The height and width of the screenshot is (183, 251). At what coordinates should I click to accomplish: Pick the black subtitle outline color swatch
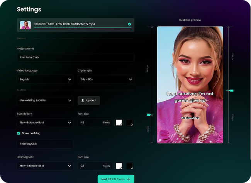click(x=130, y=123)
